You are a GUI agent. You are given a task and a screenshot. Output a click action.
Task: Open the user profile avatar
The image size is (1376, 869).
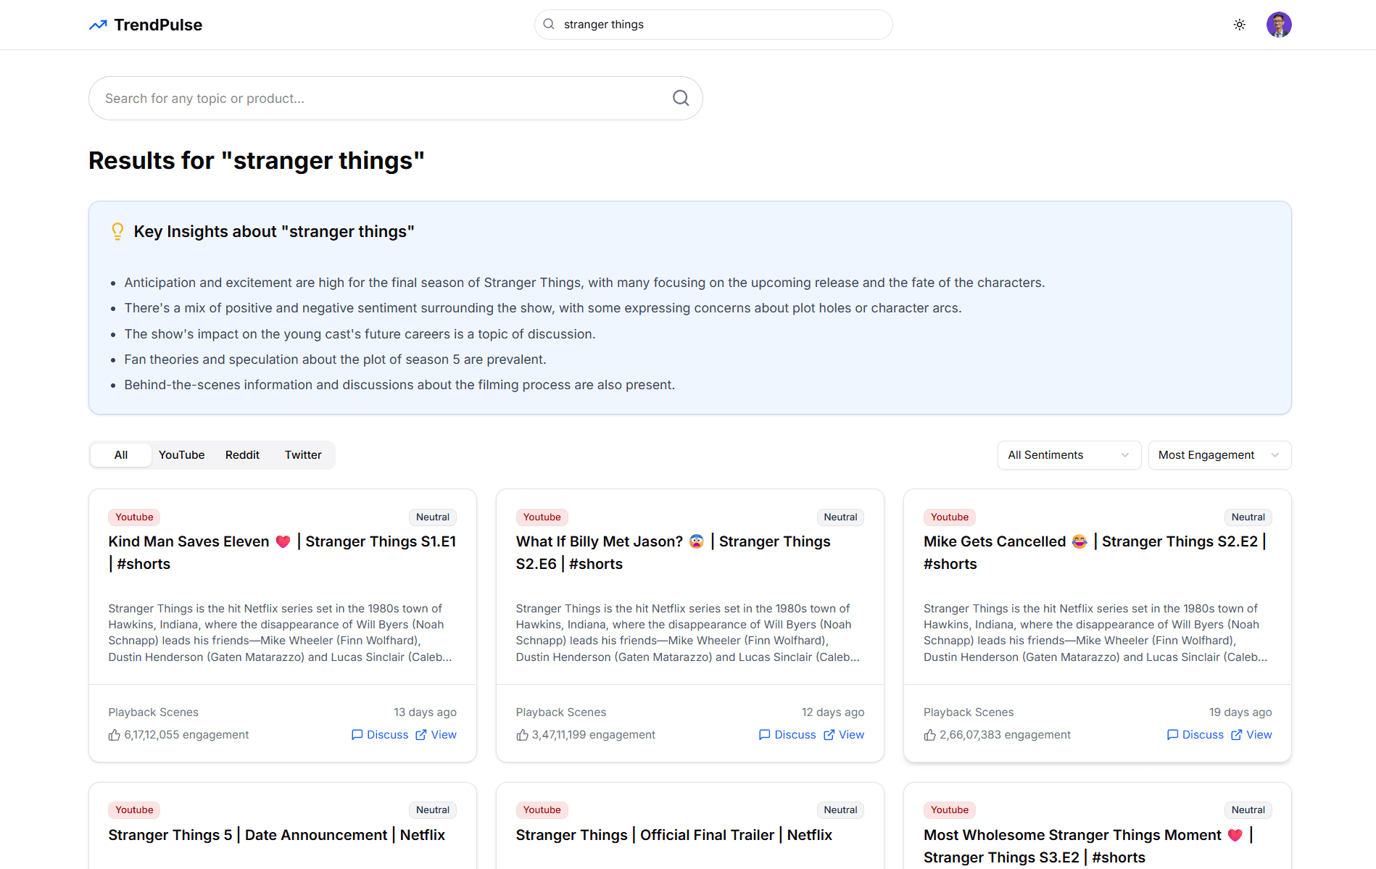point(1278,25)
